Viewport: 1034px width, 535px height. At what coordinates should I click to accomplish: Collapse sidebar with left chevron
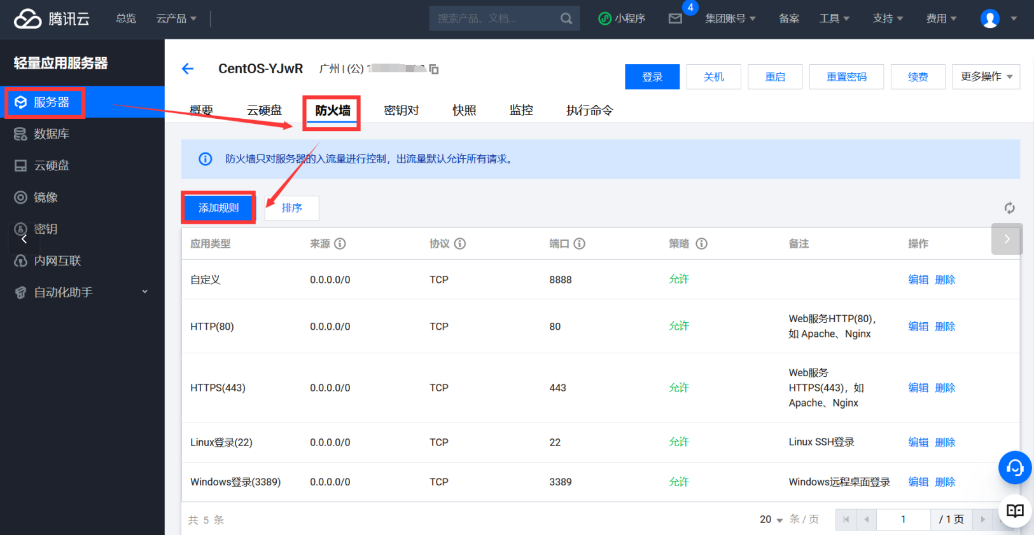24,239
